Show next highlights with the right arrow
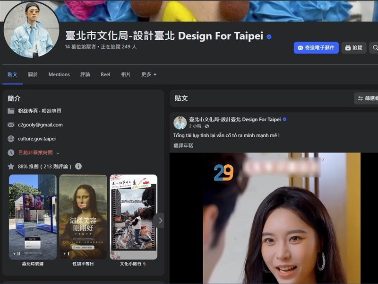The width and height of the screenshot is (378, 284). (160, 220)
